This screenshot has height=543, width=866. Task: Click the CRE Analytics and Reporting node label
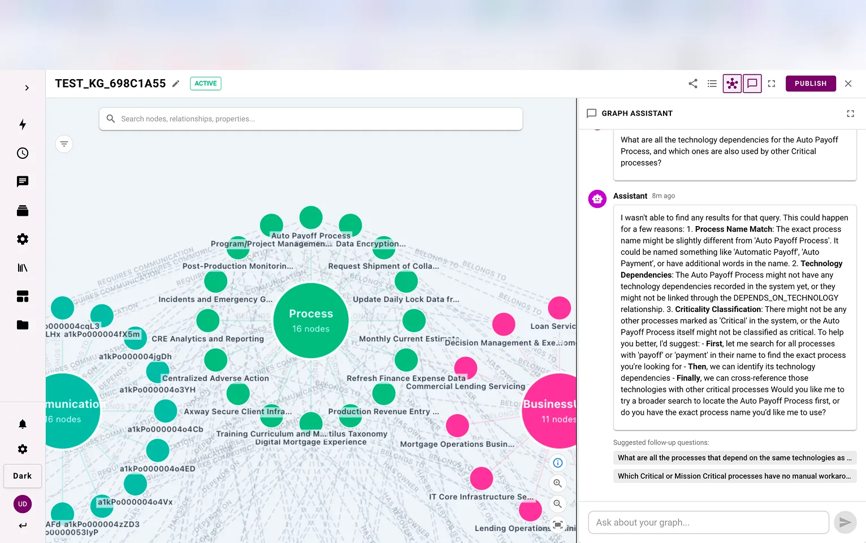(207, 338)
